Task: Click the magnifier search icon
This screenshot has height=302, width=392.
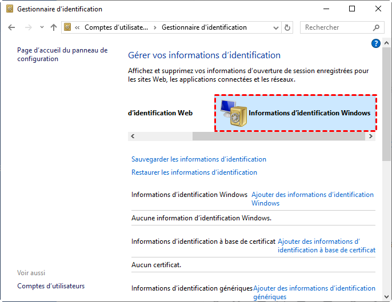Action: [x=376, y=27]
